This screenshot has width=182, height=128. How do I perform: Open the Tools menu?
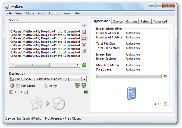(67, 13)
